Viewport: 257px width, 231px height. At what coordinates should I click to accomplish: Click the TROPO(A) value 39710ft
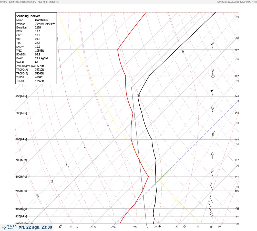[39, 70]
